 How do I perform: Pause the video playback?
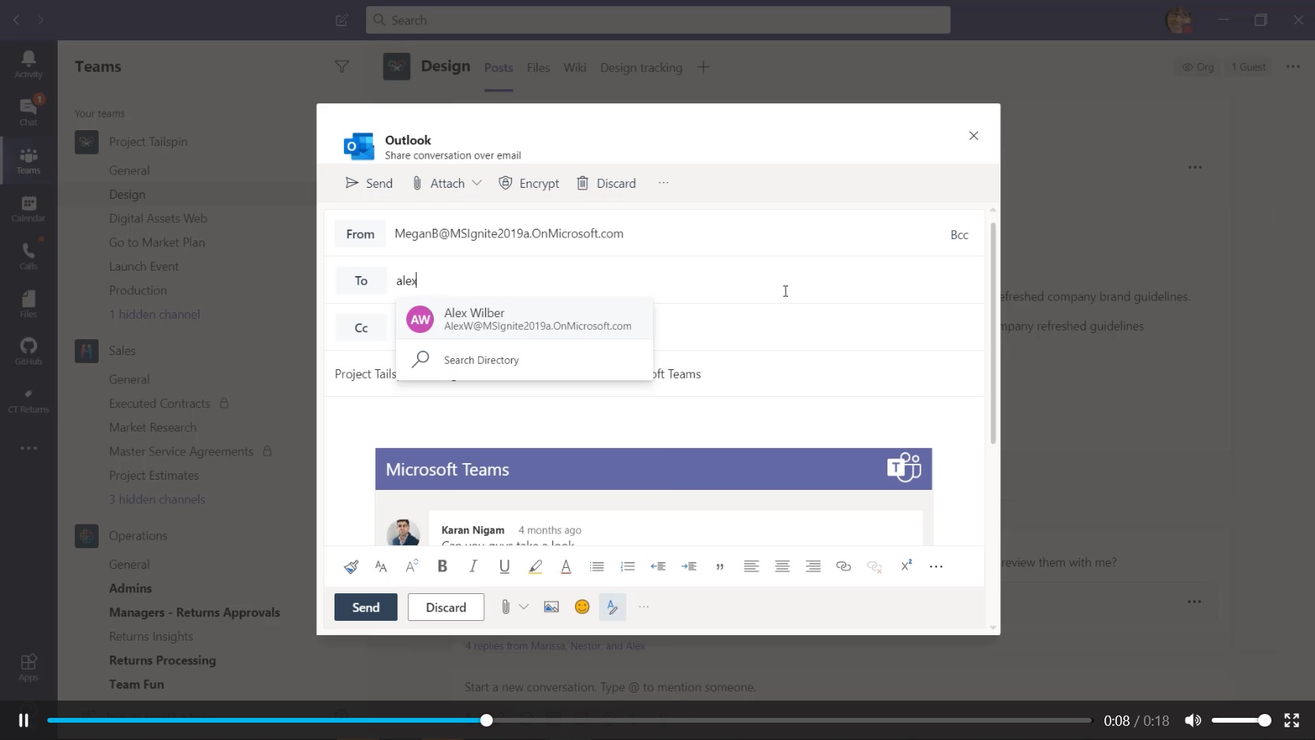tap(24, 720)
